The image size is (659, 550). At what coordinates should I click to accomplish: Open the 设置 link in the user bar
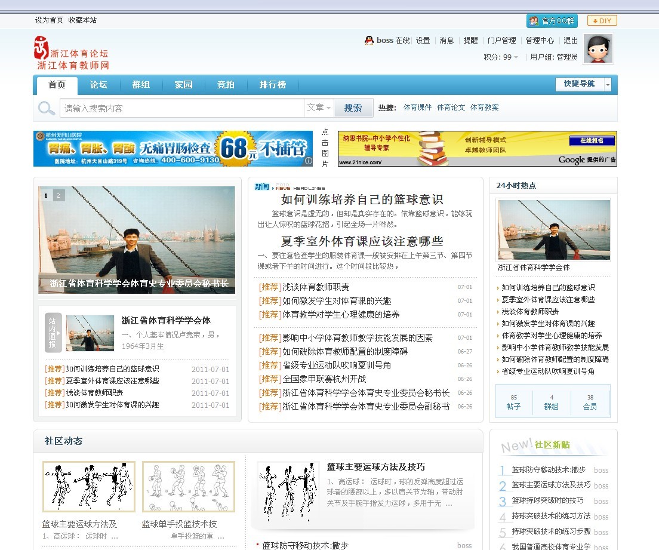[x=423, y=41]
